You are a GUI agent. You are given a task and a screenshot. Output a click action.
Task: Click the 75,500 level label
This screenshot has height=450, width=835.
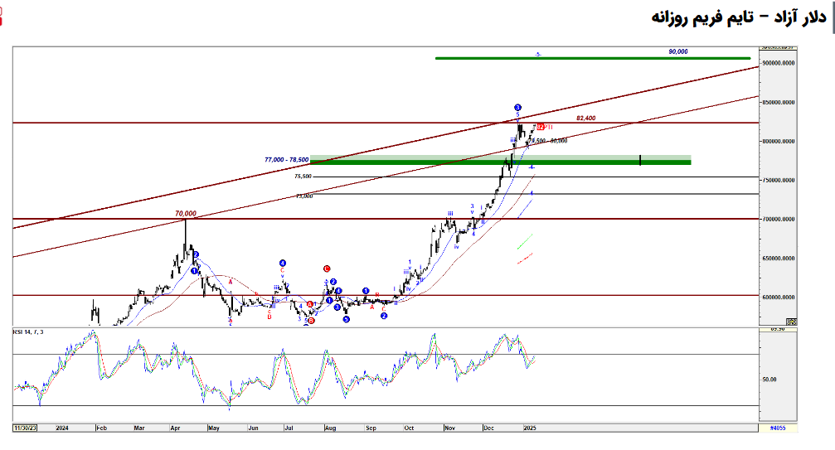[303, 177]
